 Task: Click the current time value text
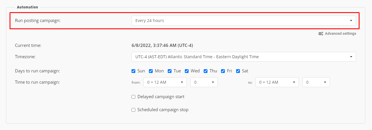coord(162,45)
